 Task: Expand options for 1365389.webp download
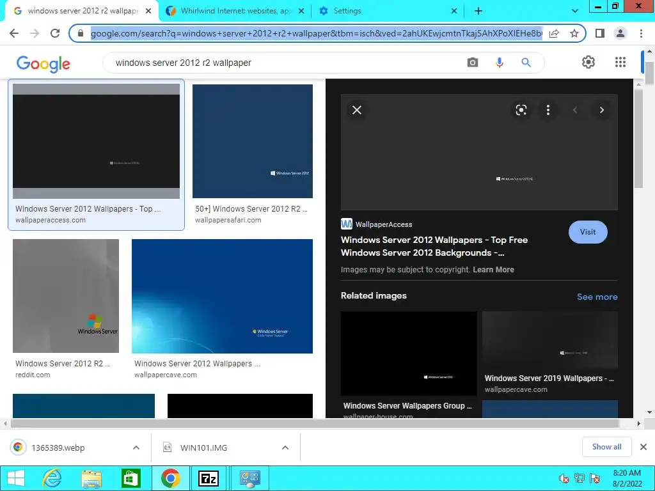136,448
